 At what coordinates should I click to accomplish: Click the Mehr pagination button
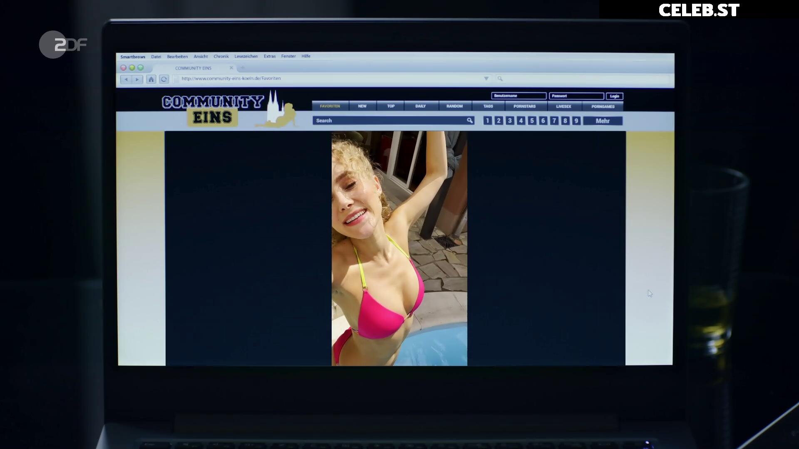coord(602,121)
